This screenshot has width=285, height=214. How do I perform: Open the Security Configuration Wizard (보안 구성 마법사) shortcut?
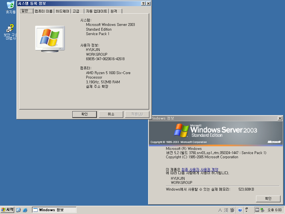[11, 32]
